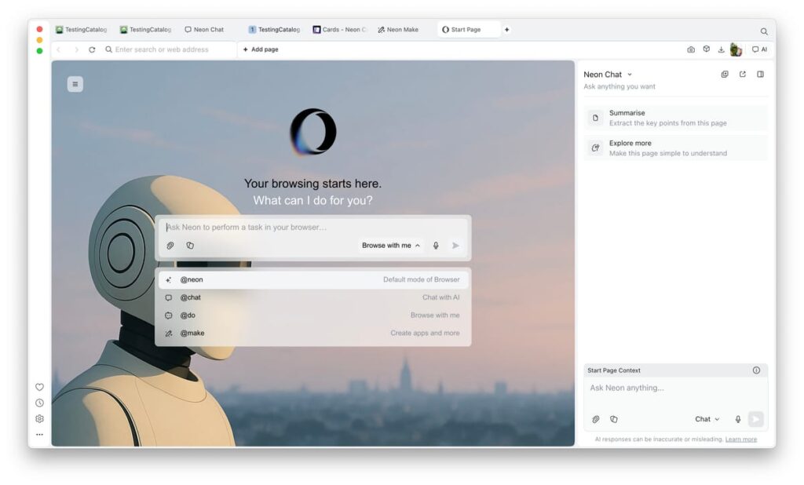This screenshot has height=485, width=804.
Task: Click the paperclip attach icon in Neon Chat panel
Action: point(596,419)
